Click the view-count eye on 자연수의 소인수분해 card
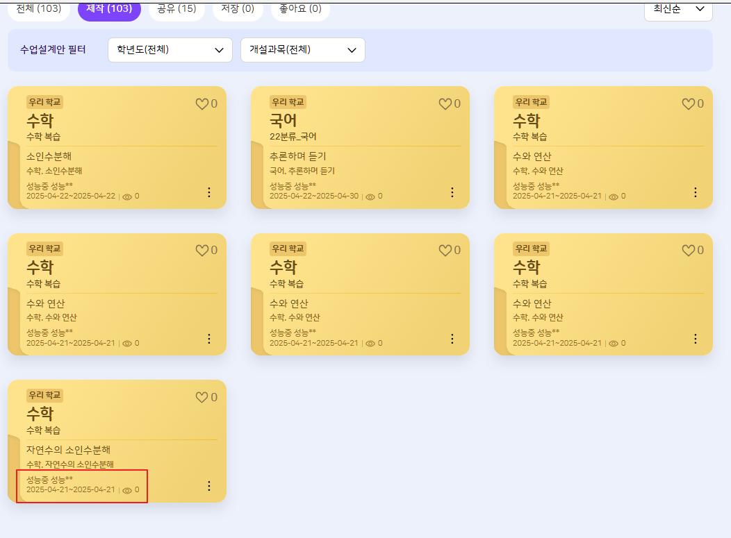The image size is (731, 538). click(127, 490)
